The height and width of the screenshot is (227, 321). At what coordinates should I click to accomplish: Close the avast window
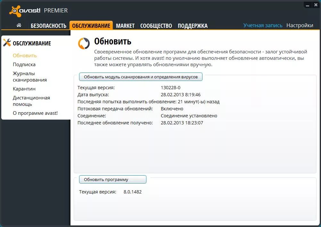pyautogui.click(x=316, y=5)
